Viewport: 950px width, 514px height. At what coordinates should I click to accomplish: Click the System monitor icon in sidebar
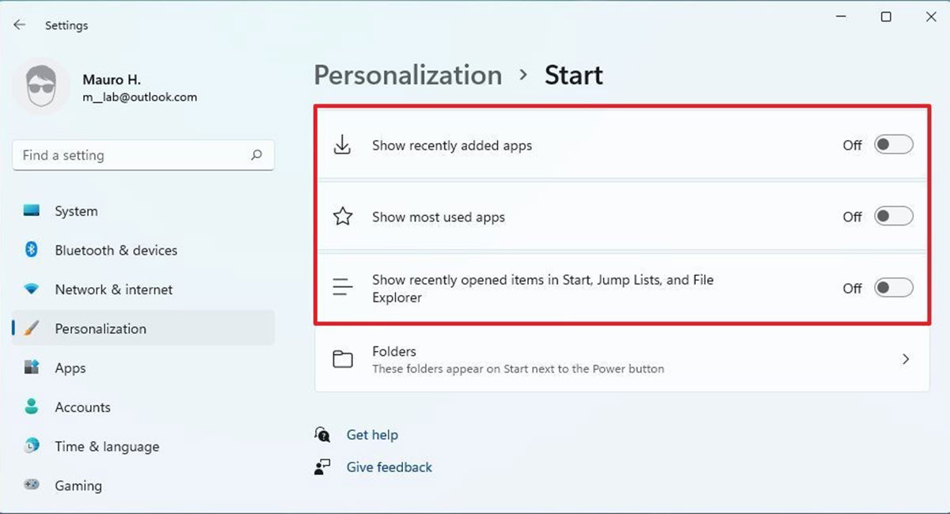click(32, 211)
